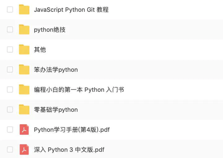Screen dimensions: 223x158
Task: Click the 其他 folder name
Action: 40,50
